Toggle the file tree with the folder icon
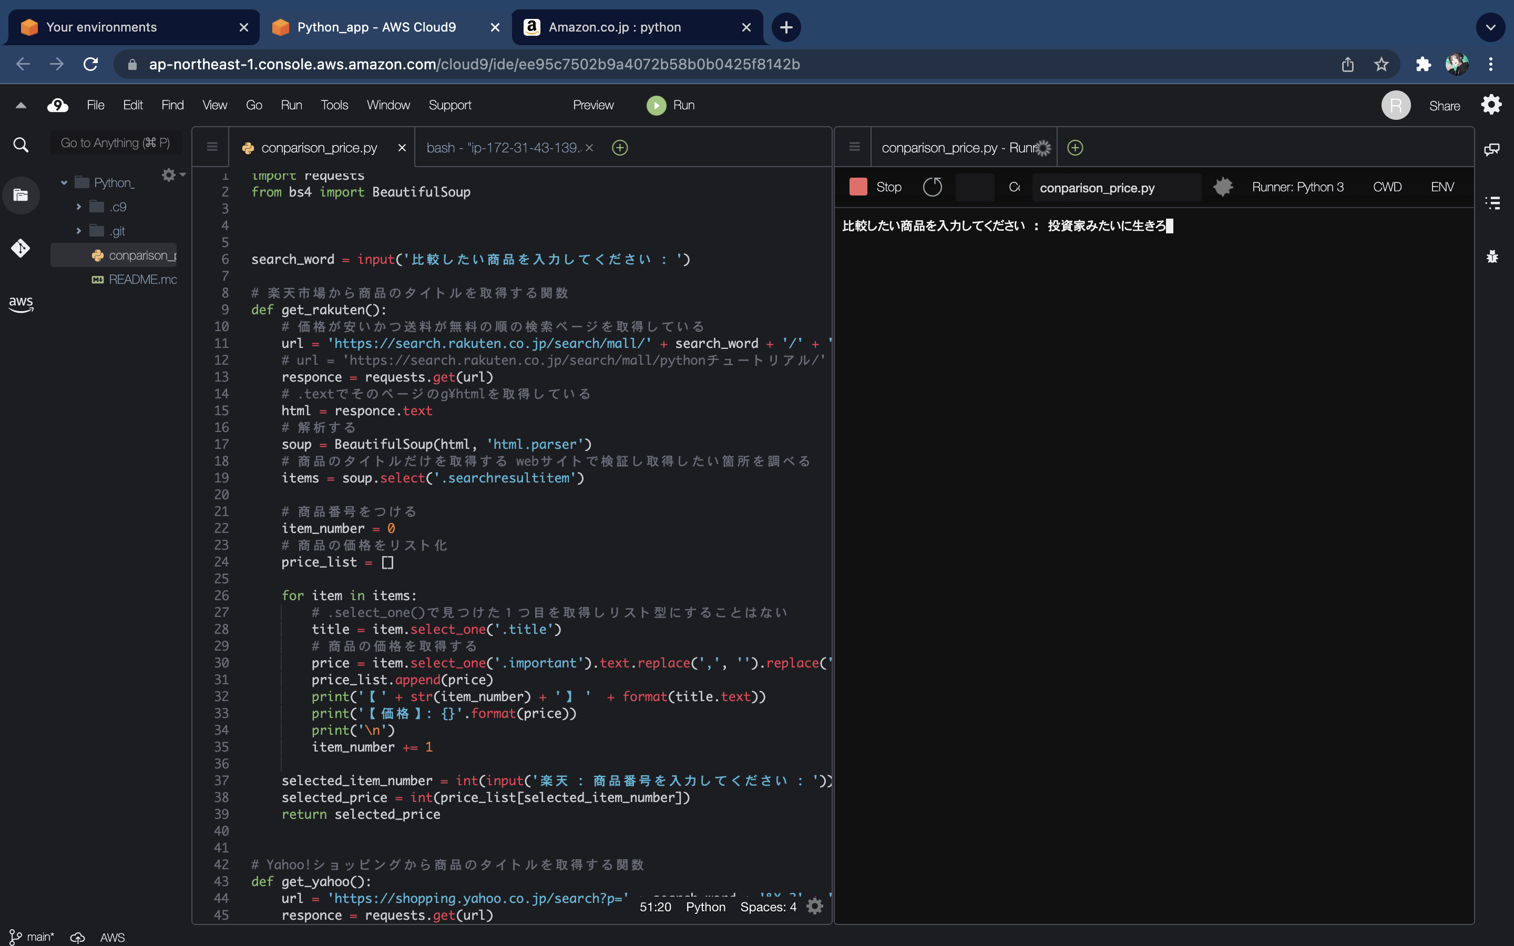The image size is (1514, 946). pos(21,194)
